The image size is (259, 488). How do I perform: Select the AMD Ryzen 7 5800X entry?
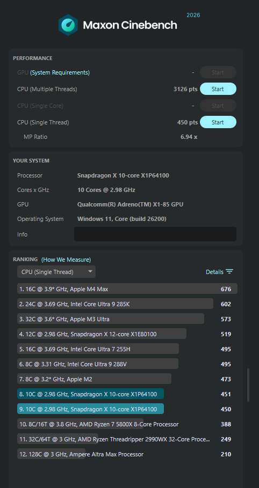[x=127, y=424]
